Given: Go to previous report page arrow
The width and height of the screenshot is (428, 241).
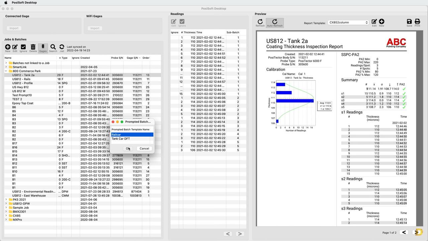Looking at the screenshot, I should [404, 232].
